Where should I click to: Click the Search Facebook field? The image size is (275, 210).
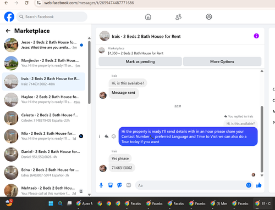coord(52,16)
